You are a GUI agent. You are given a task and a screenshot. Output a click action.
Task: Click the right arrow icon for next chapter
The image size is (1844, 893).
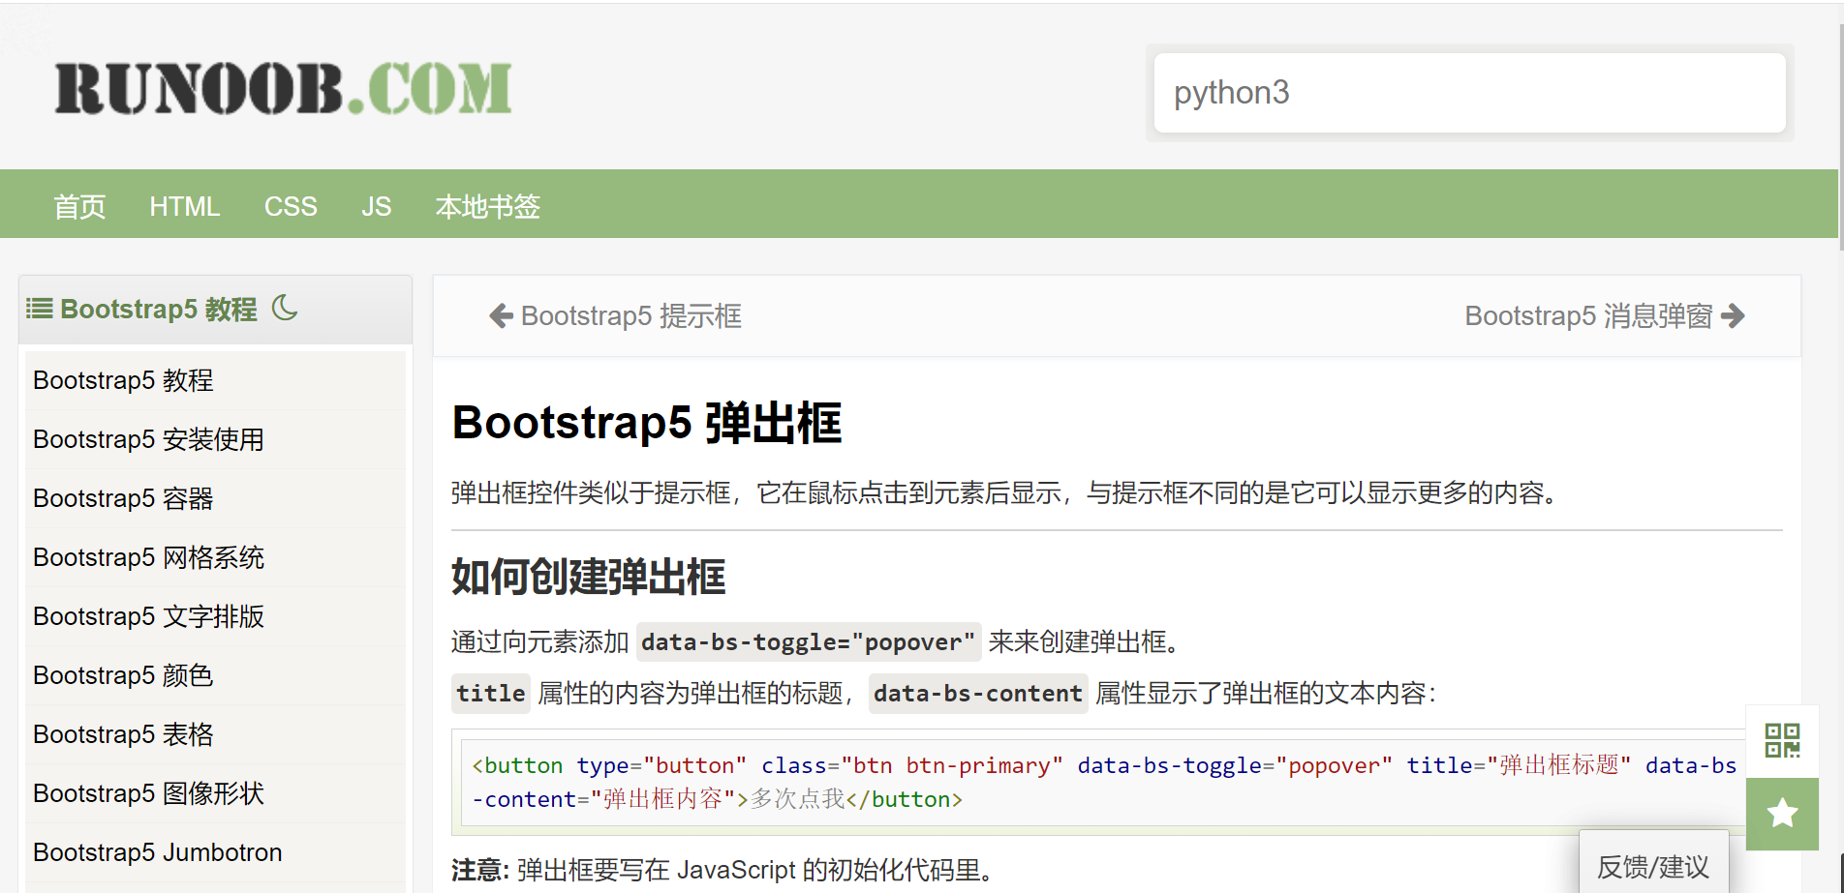point(1734,316)
